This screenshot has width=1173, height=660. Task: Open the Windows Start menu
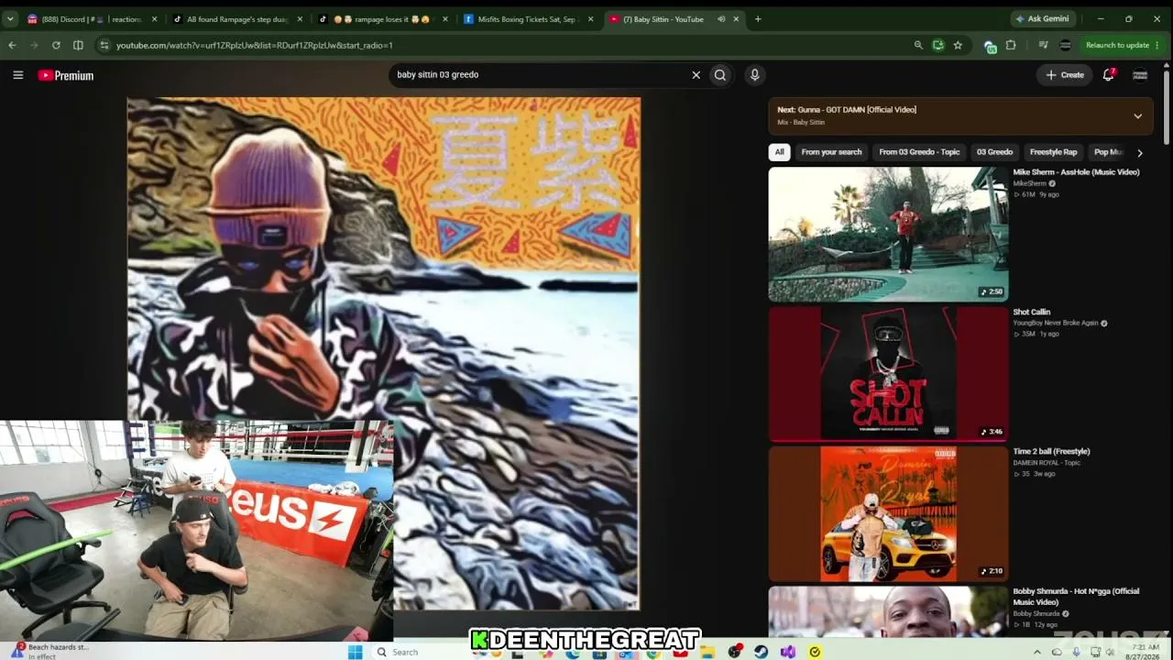(356, 652)
